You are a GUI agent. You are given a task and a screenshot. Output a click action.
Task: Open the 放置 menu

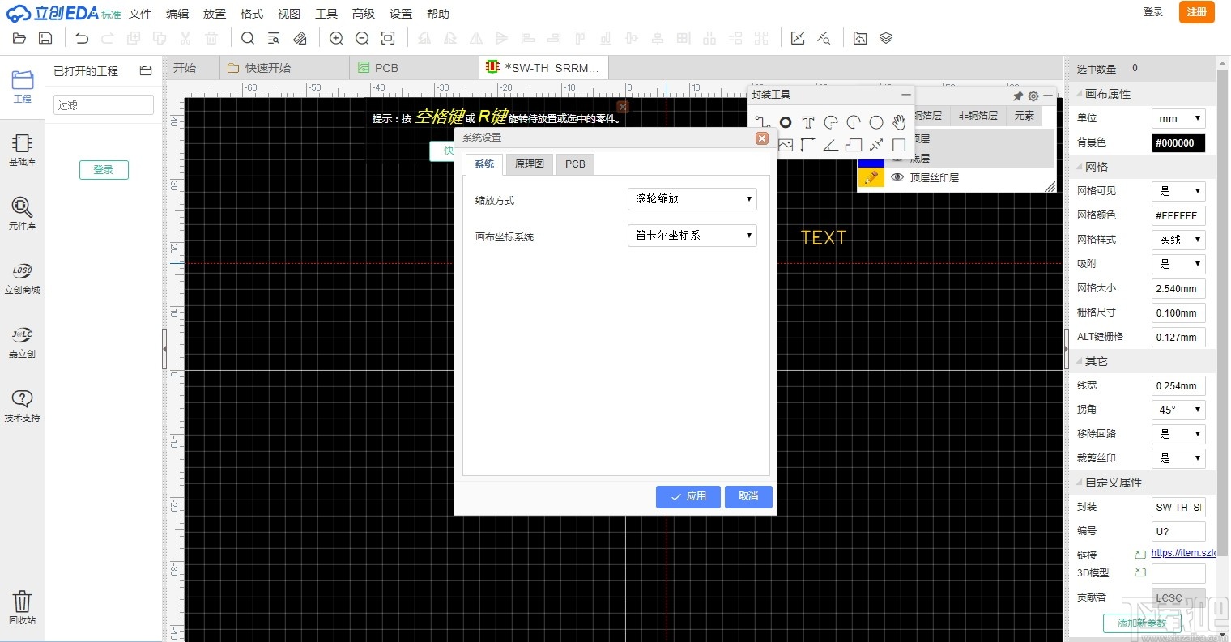215,14
